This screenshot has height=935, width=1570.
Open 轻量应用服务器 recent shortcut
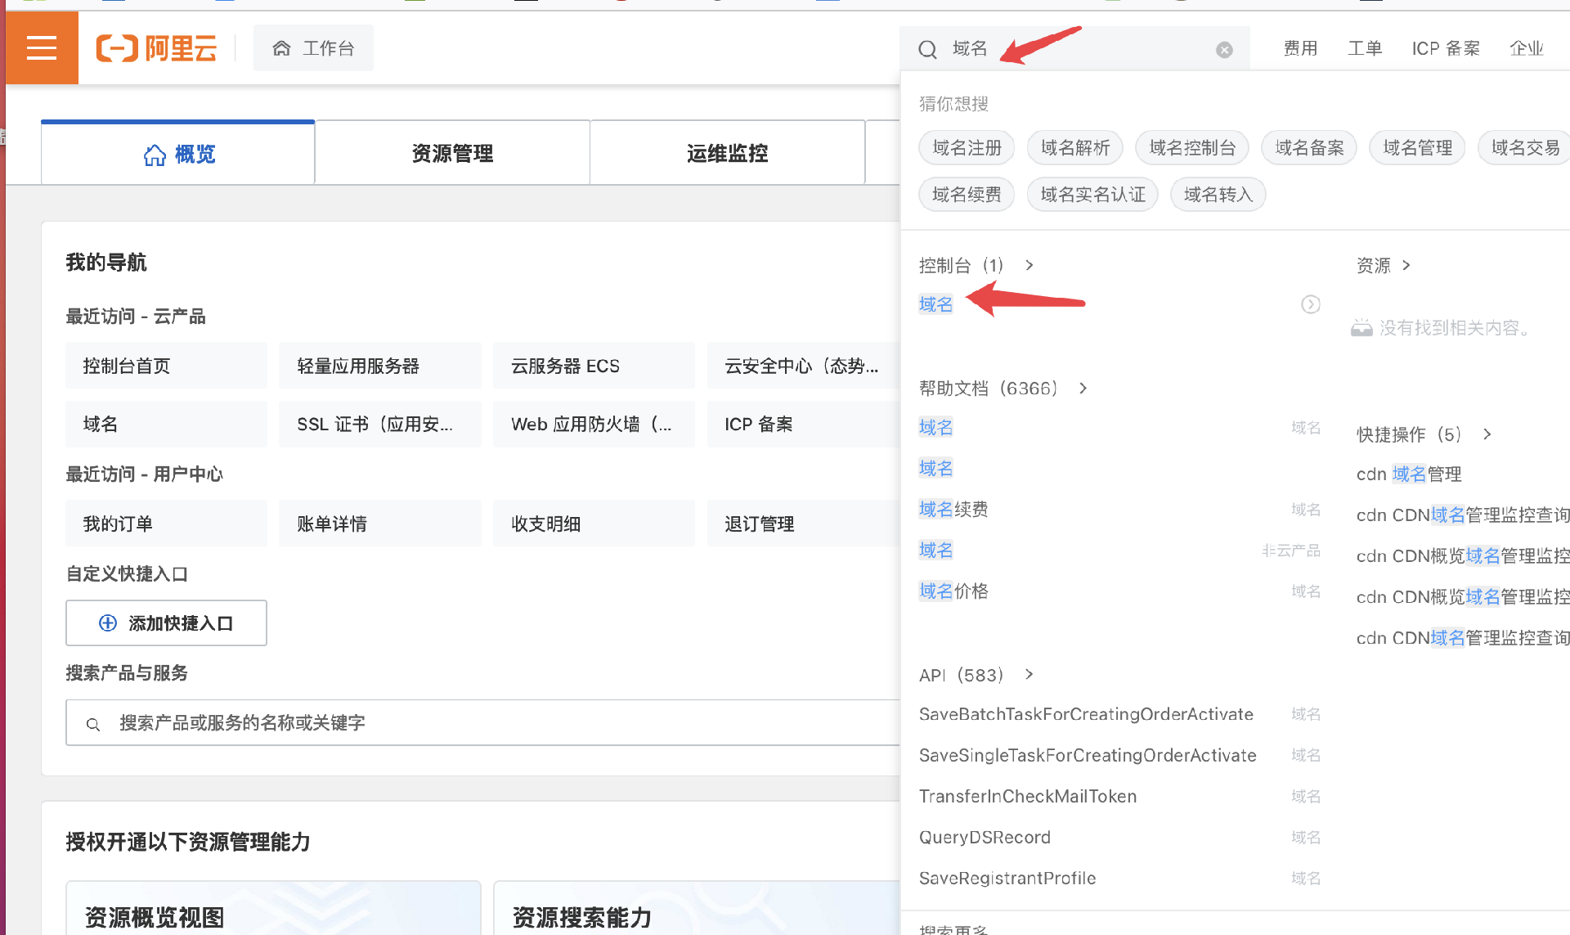tap(380, 365)
